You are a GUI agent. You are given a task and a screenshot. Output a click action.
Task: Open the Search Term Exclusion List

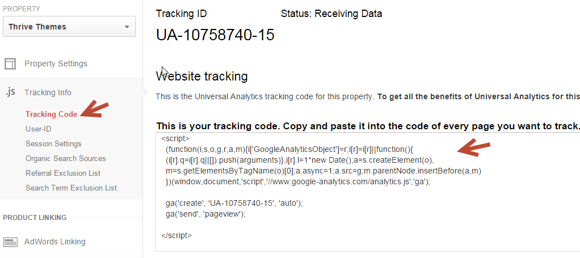tap(72, 188)
